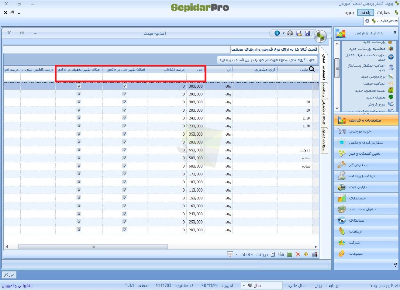Click the sidebar vertical scrollbar thumb
This screenshot has height=290, width=400.
(337, 68)
